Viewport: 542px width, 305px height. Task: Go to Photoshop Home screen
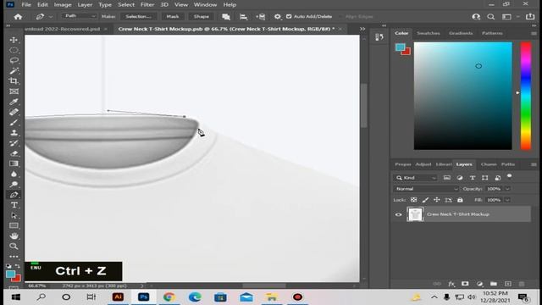(x=18, y=17)
